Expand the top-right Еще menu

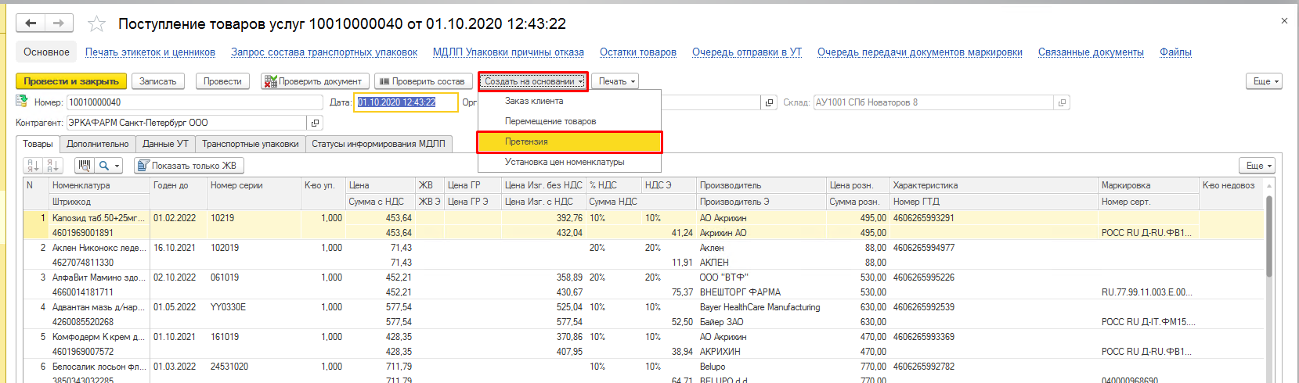click(1265, 81)
